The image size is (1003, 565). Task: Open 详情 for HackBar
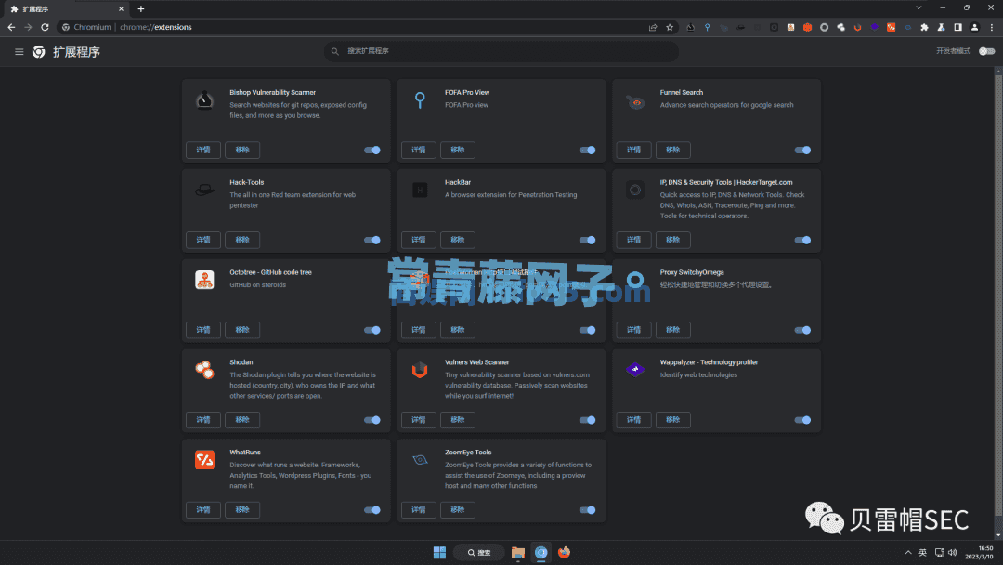pos(418,240)
